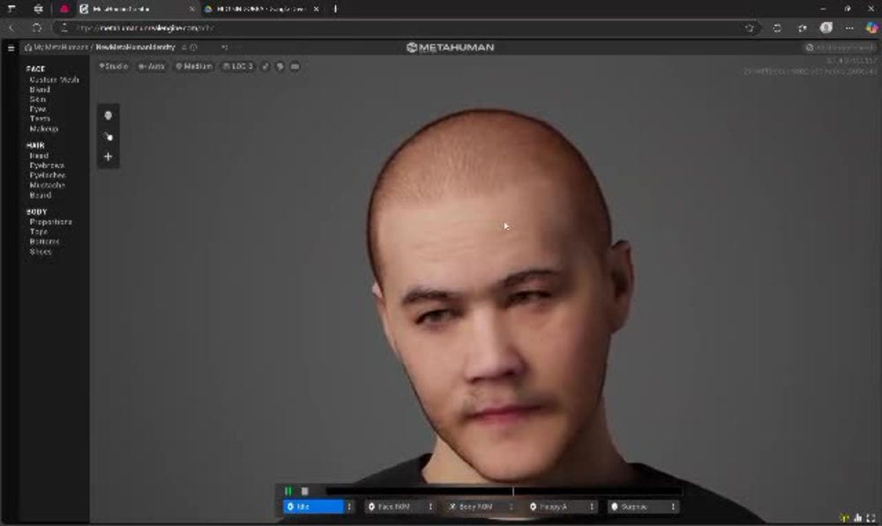Open Proportions under the Body category
This screenshot has width=882, height=526.
[50, 222]
